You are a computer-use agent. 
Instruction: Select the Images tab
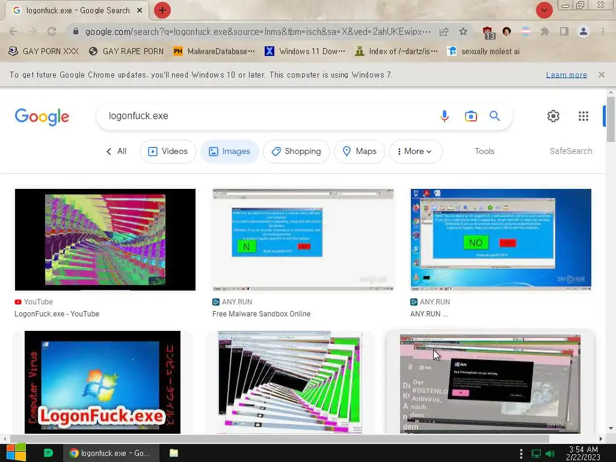pyautogui.click(x=229, y=151)
